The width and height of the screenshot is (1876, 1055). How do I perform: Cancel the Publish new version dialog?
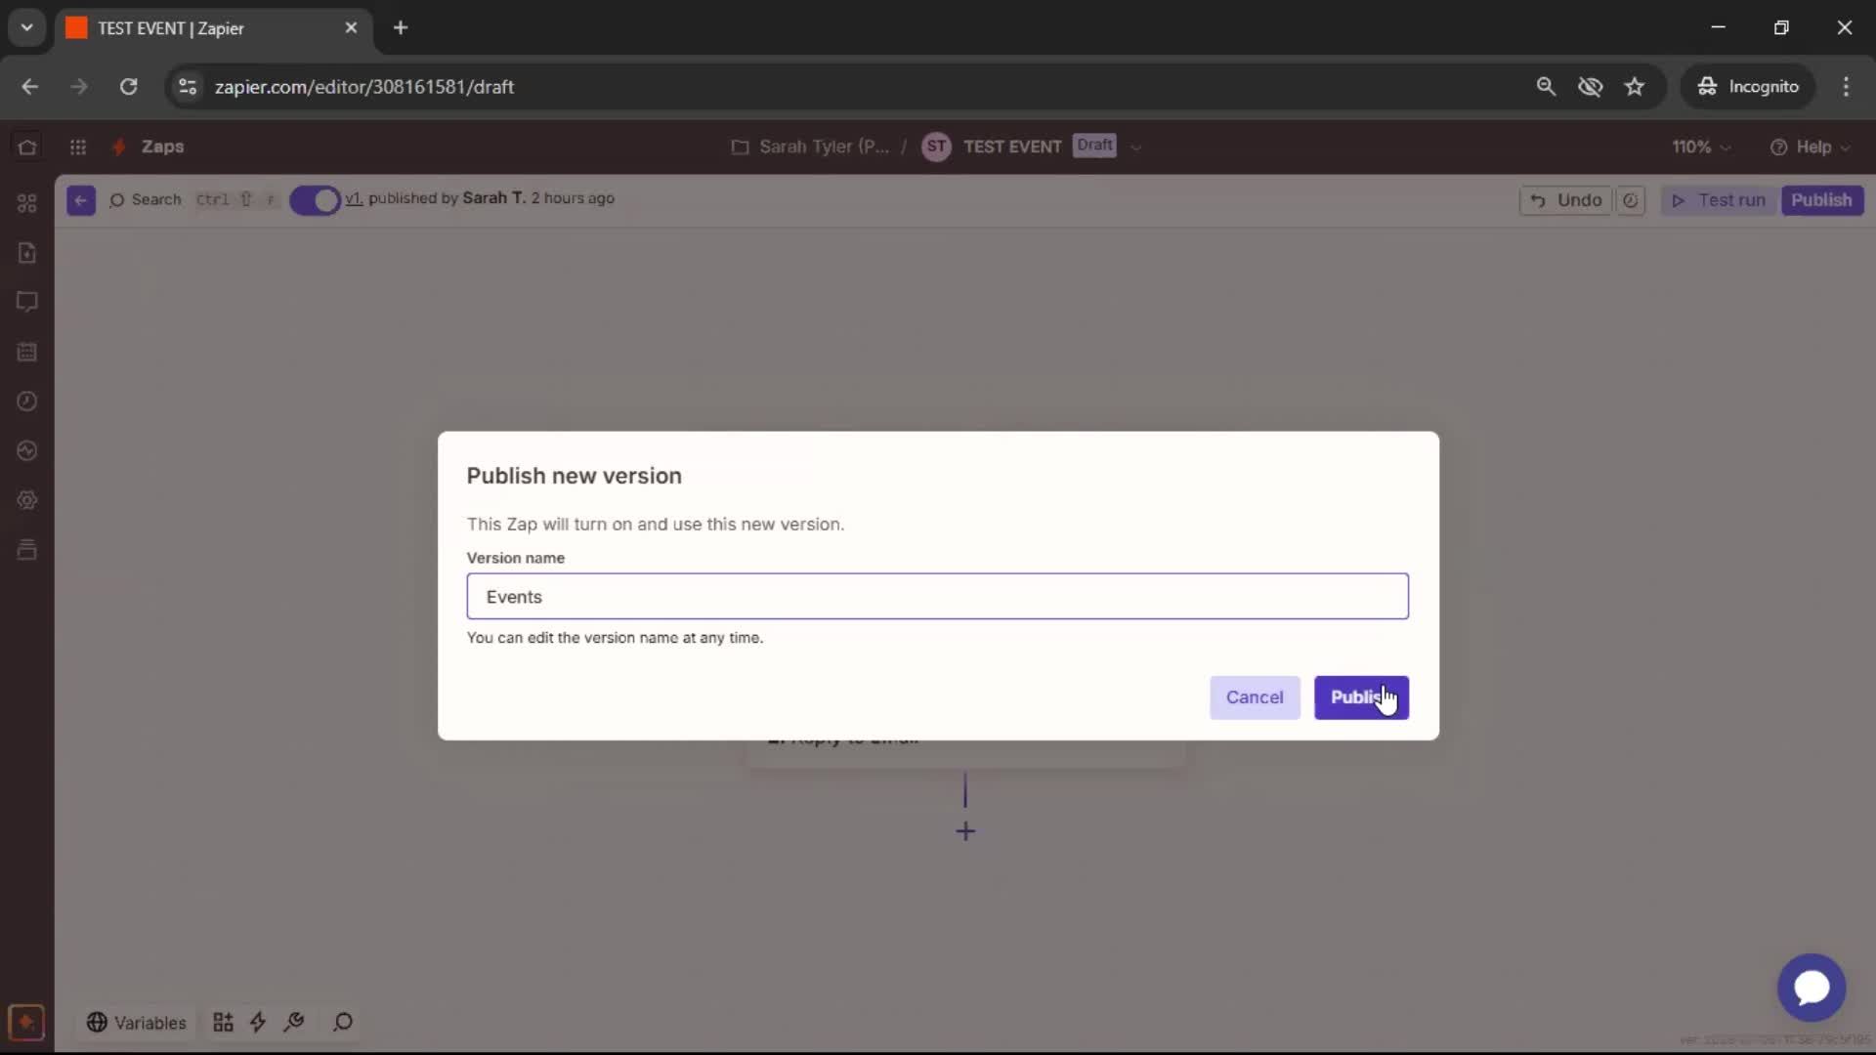pyautogui.click(x=1255, y=697)
